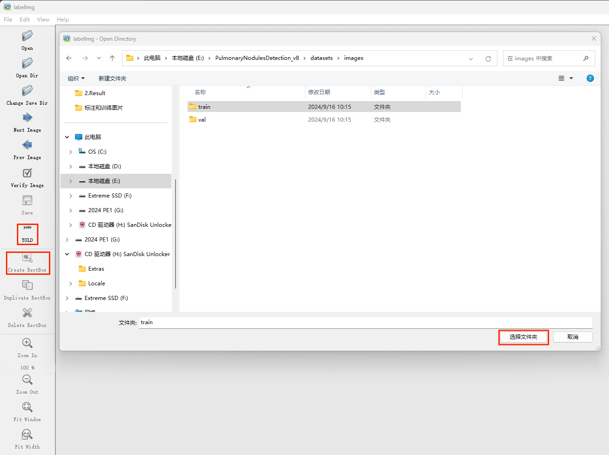Expand the 本地磁盘 (E:) node
The width and height of the screenshot is (609, 455).
point(71,181)
